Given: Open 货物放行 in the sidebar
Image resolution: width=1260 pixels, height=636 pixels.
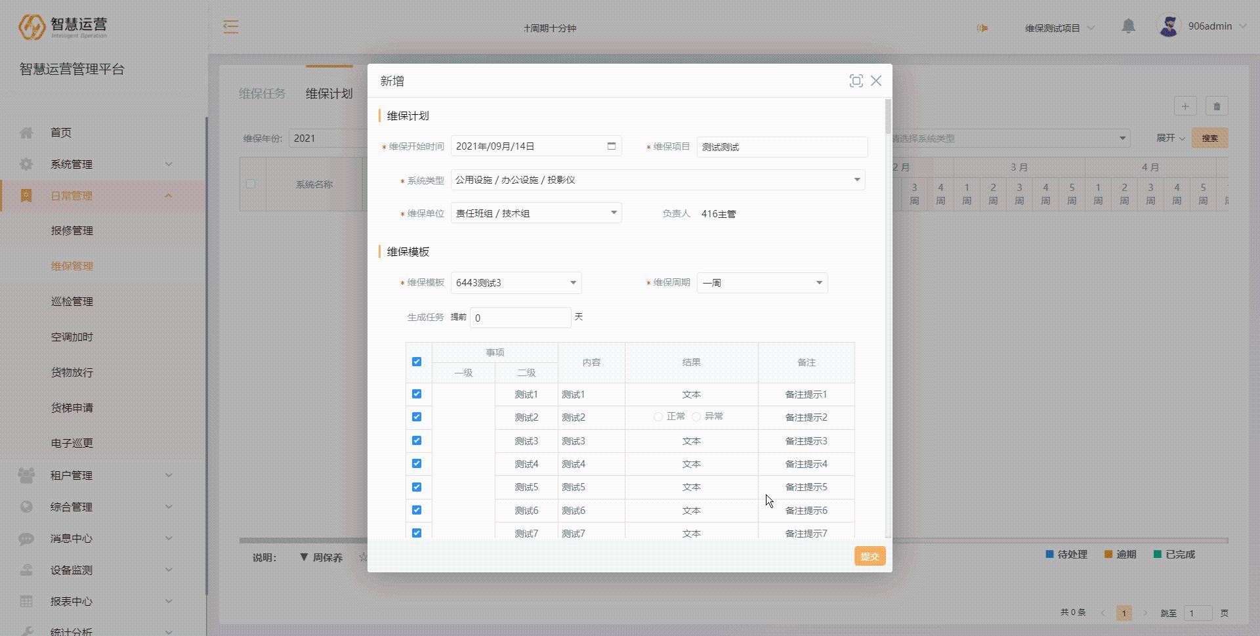Looking at the screenshot, I should pos(72,373).
